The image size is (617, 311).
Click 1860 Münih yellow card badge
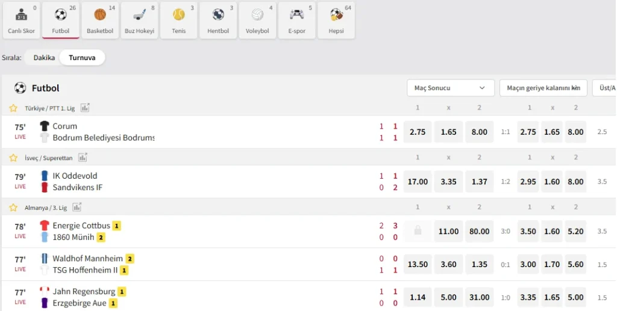click(x=101, y=237)
